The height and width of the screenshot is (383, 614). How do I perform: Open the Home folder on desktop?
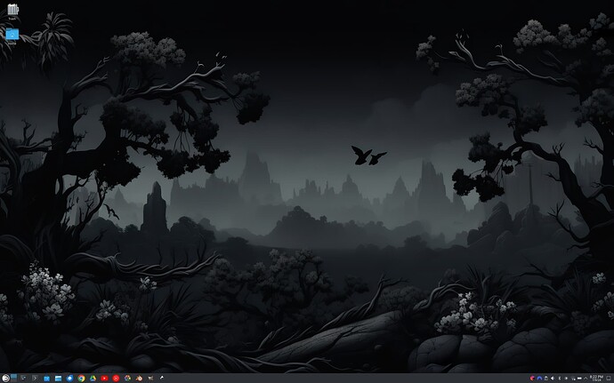(12, 35)
